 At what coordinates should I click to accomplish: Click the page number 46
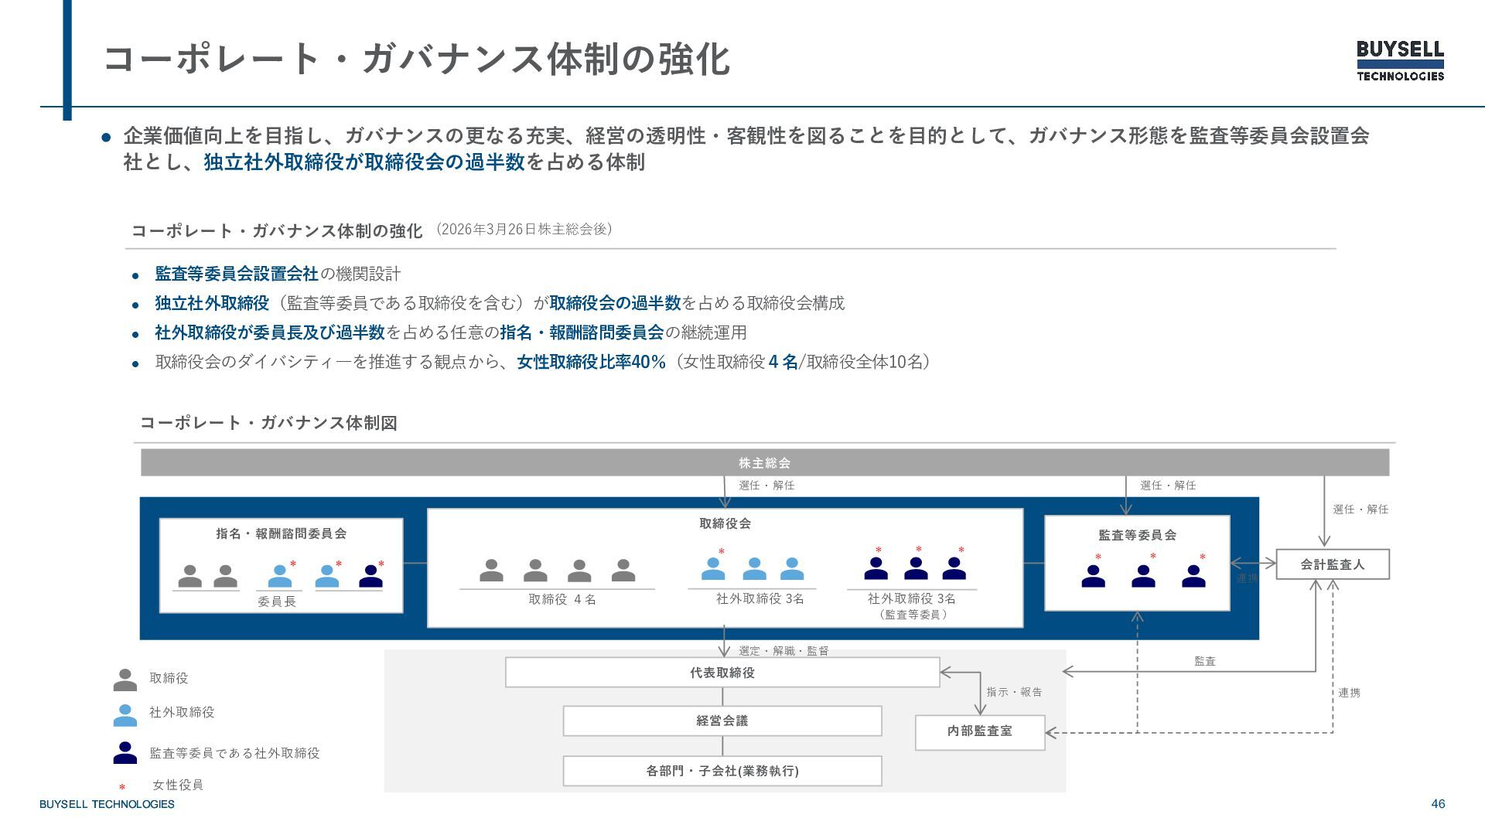point(1438,804)
